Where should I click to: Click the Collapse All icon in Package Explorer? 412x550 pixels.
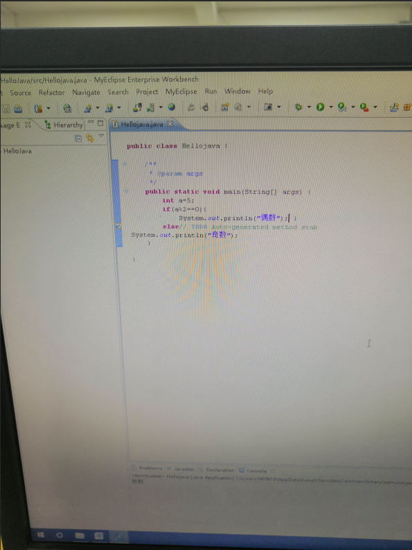tap(78, 139)
